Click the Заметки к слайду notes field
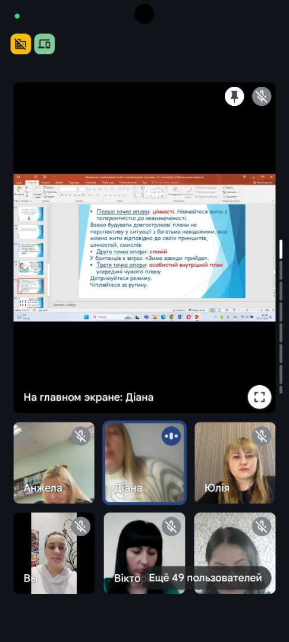 65,305
